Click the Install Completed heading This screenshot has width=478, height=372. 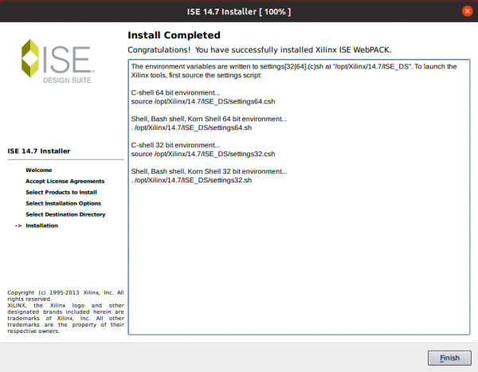click(x=174, y=35)
